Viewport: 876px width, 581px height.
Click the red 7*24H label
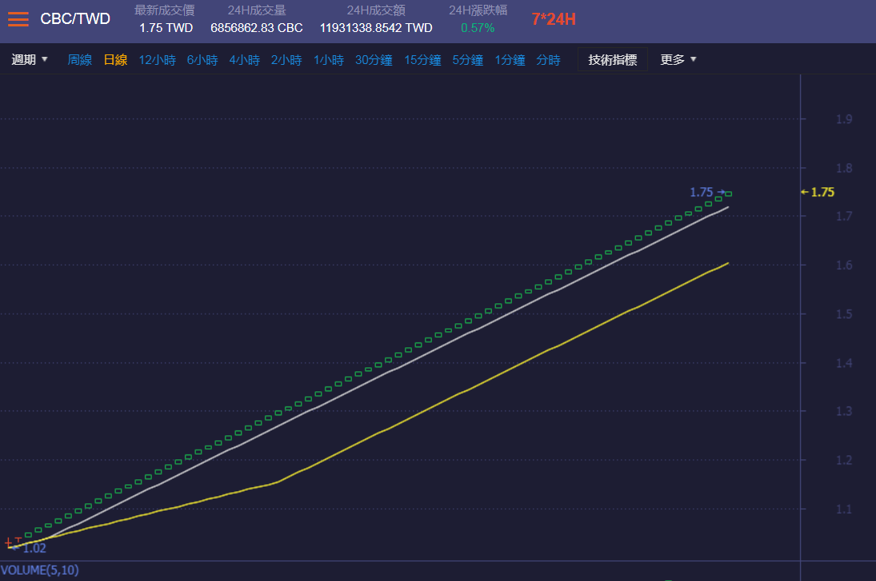(x=554, y=19)
